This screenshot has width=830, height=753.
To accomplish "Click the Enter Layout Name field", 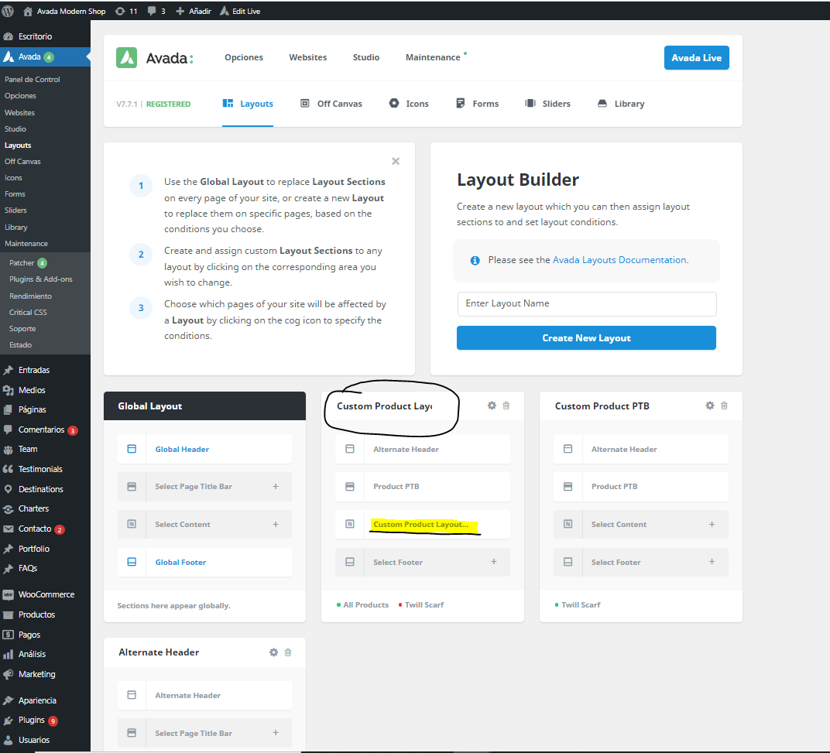I will [587, 303].
